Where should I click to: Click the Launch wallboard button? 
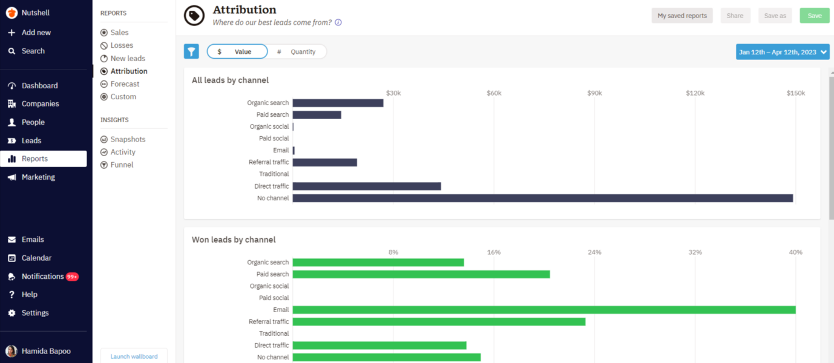tap(133, 356)
